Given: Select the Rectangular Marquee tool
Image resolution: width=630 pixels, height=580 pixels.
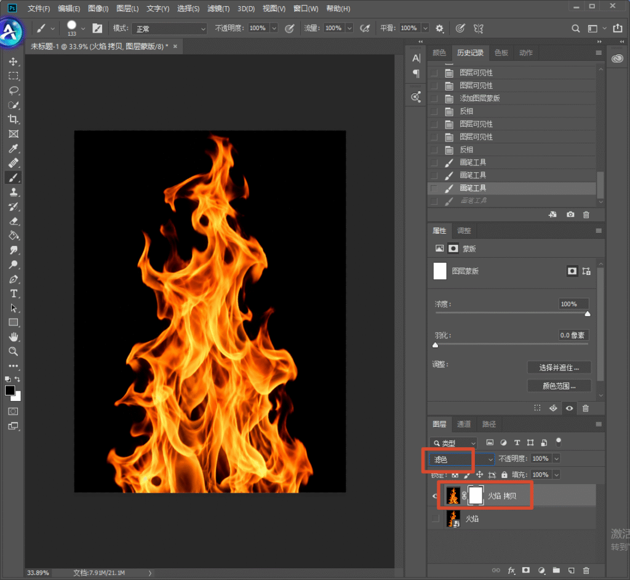Looking at the screenshot, I should tap(14, 76).
